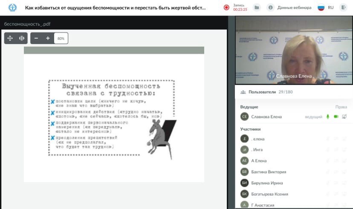Open the RU language selector
The height and width of the screenshot is (209, 353).
330,7
